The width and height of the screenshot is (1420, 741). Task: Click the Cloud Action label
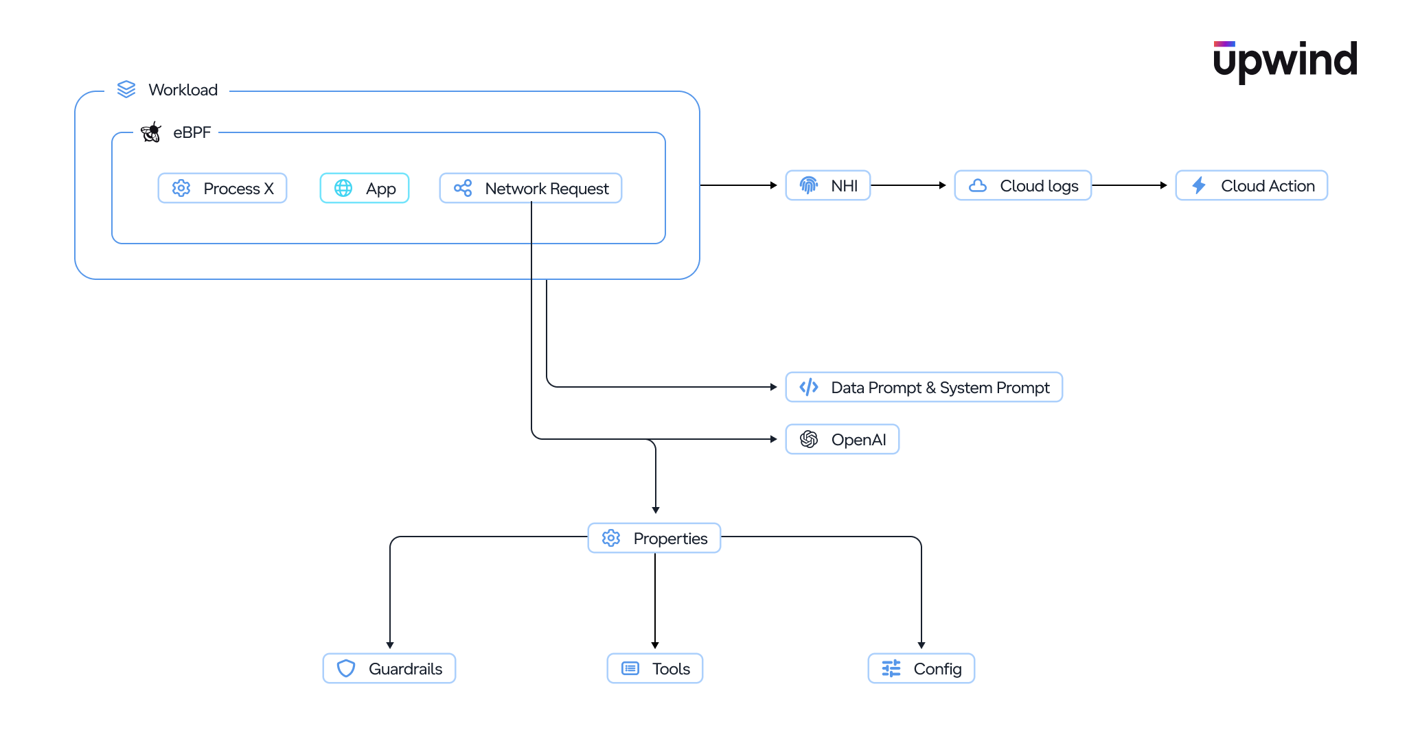(1268, 186)
